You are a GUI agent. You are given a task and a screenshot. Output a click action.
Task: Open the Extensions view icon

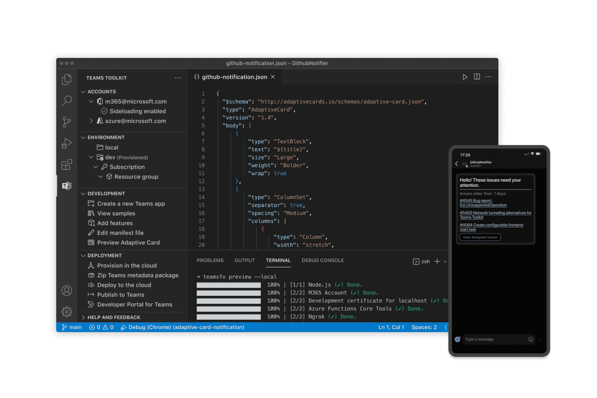[67, 164]
